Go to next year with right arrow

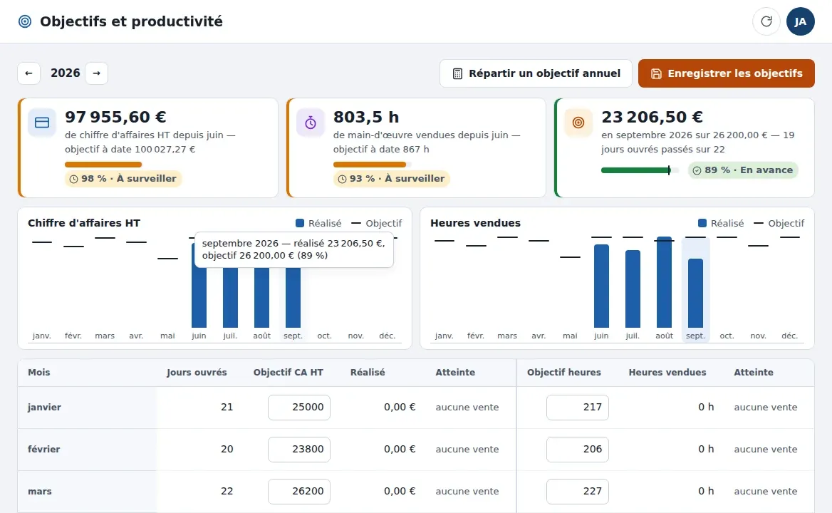coord(97,73)
